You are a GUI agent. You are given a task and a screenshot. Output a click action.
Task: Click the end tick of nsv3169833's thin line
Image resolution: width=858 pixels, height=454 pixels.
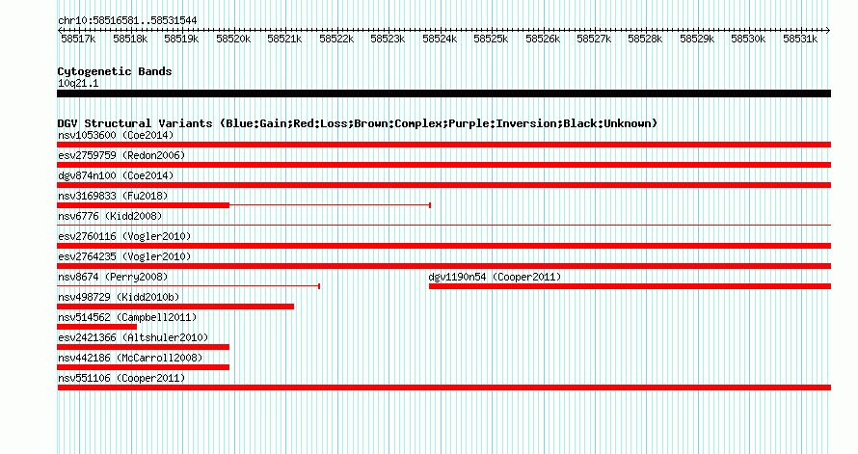[430, 205]
